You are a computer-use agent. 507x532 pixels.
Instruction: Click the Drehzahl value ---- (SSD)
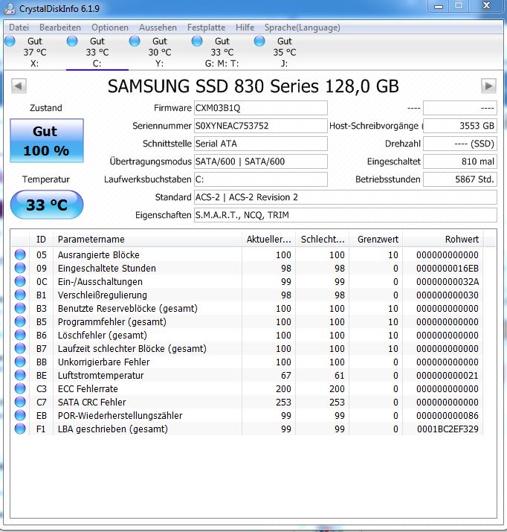(x=460, y=144)
